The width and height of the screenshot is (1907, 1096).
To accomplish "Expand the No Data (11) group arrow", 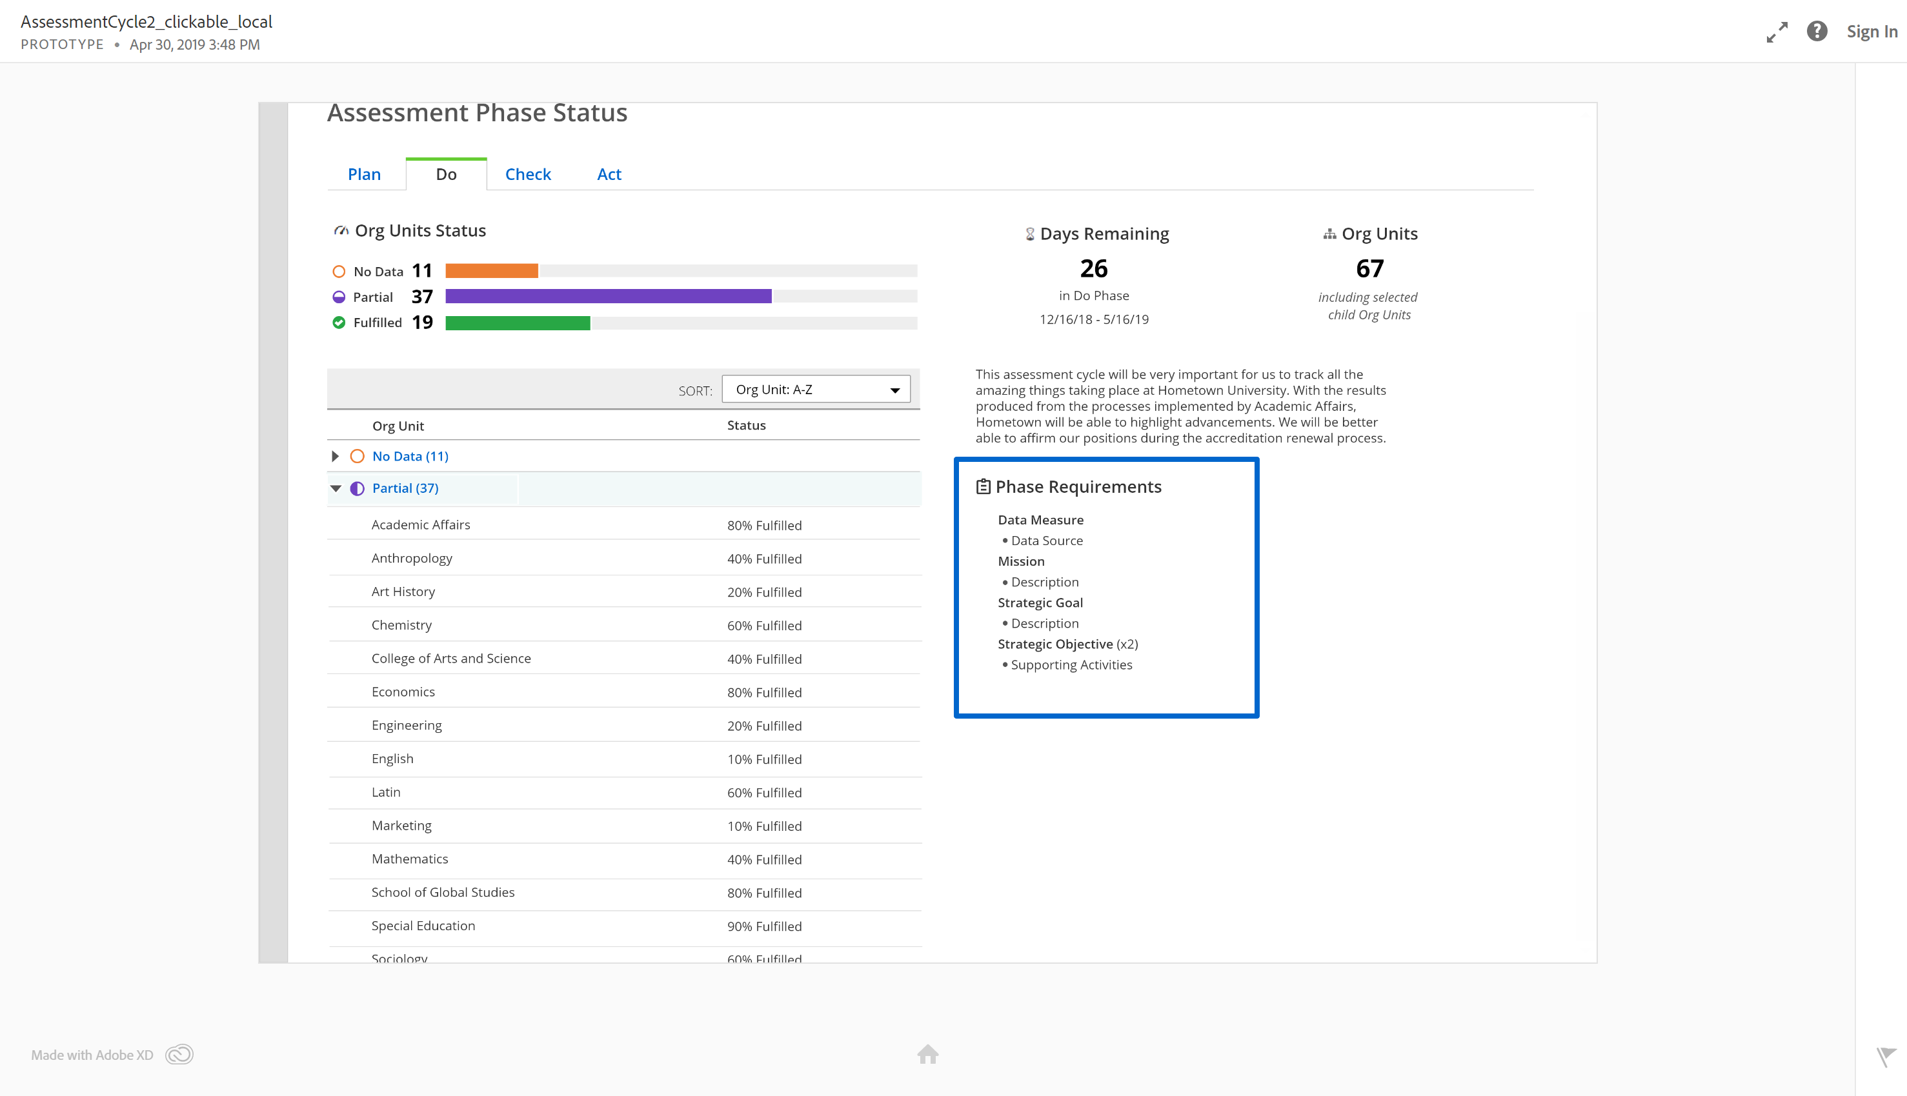I will [335, 456].
